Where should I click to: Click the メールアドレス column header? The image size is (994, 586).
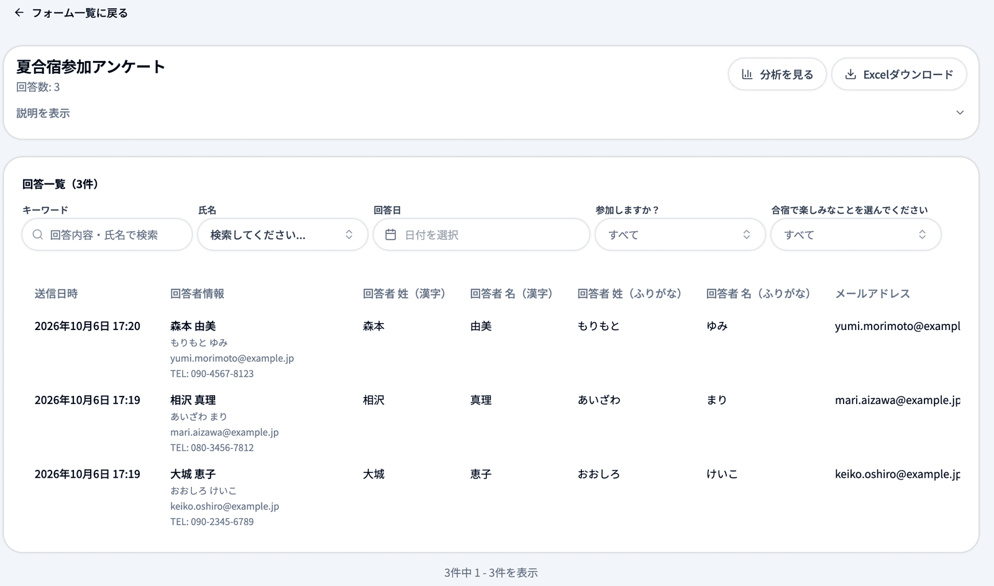(x=872, y=293)
